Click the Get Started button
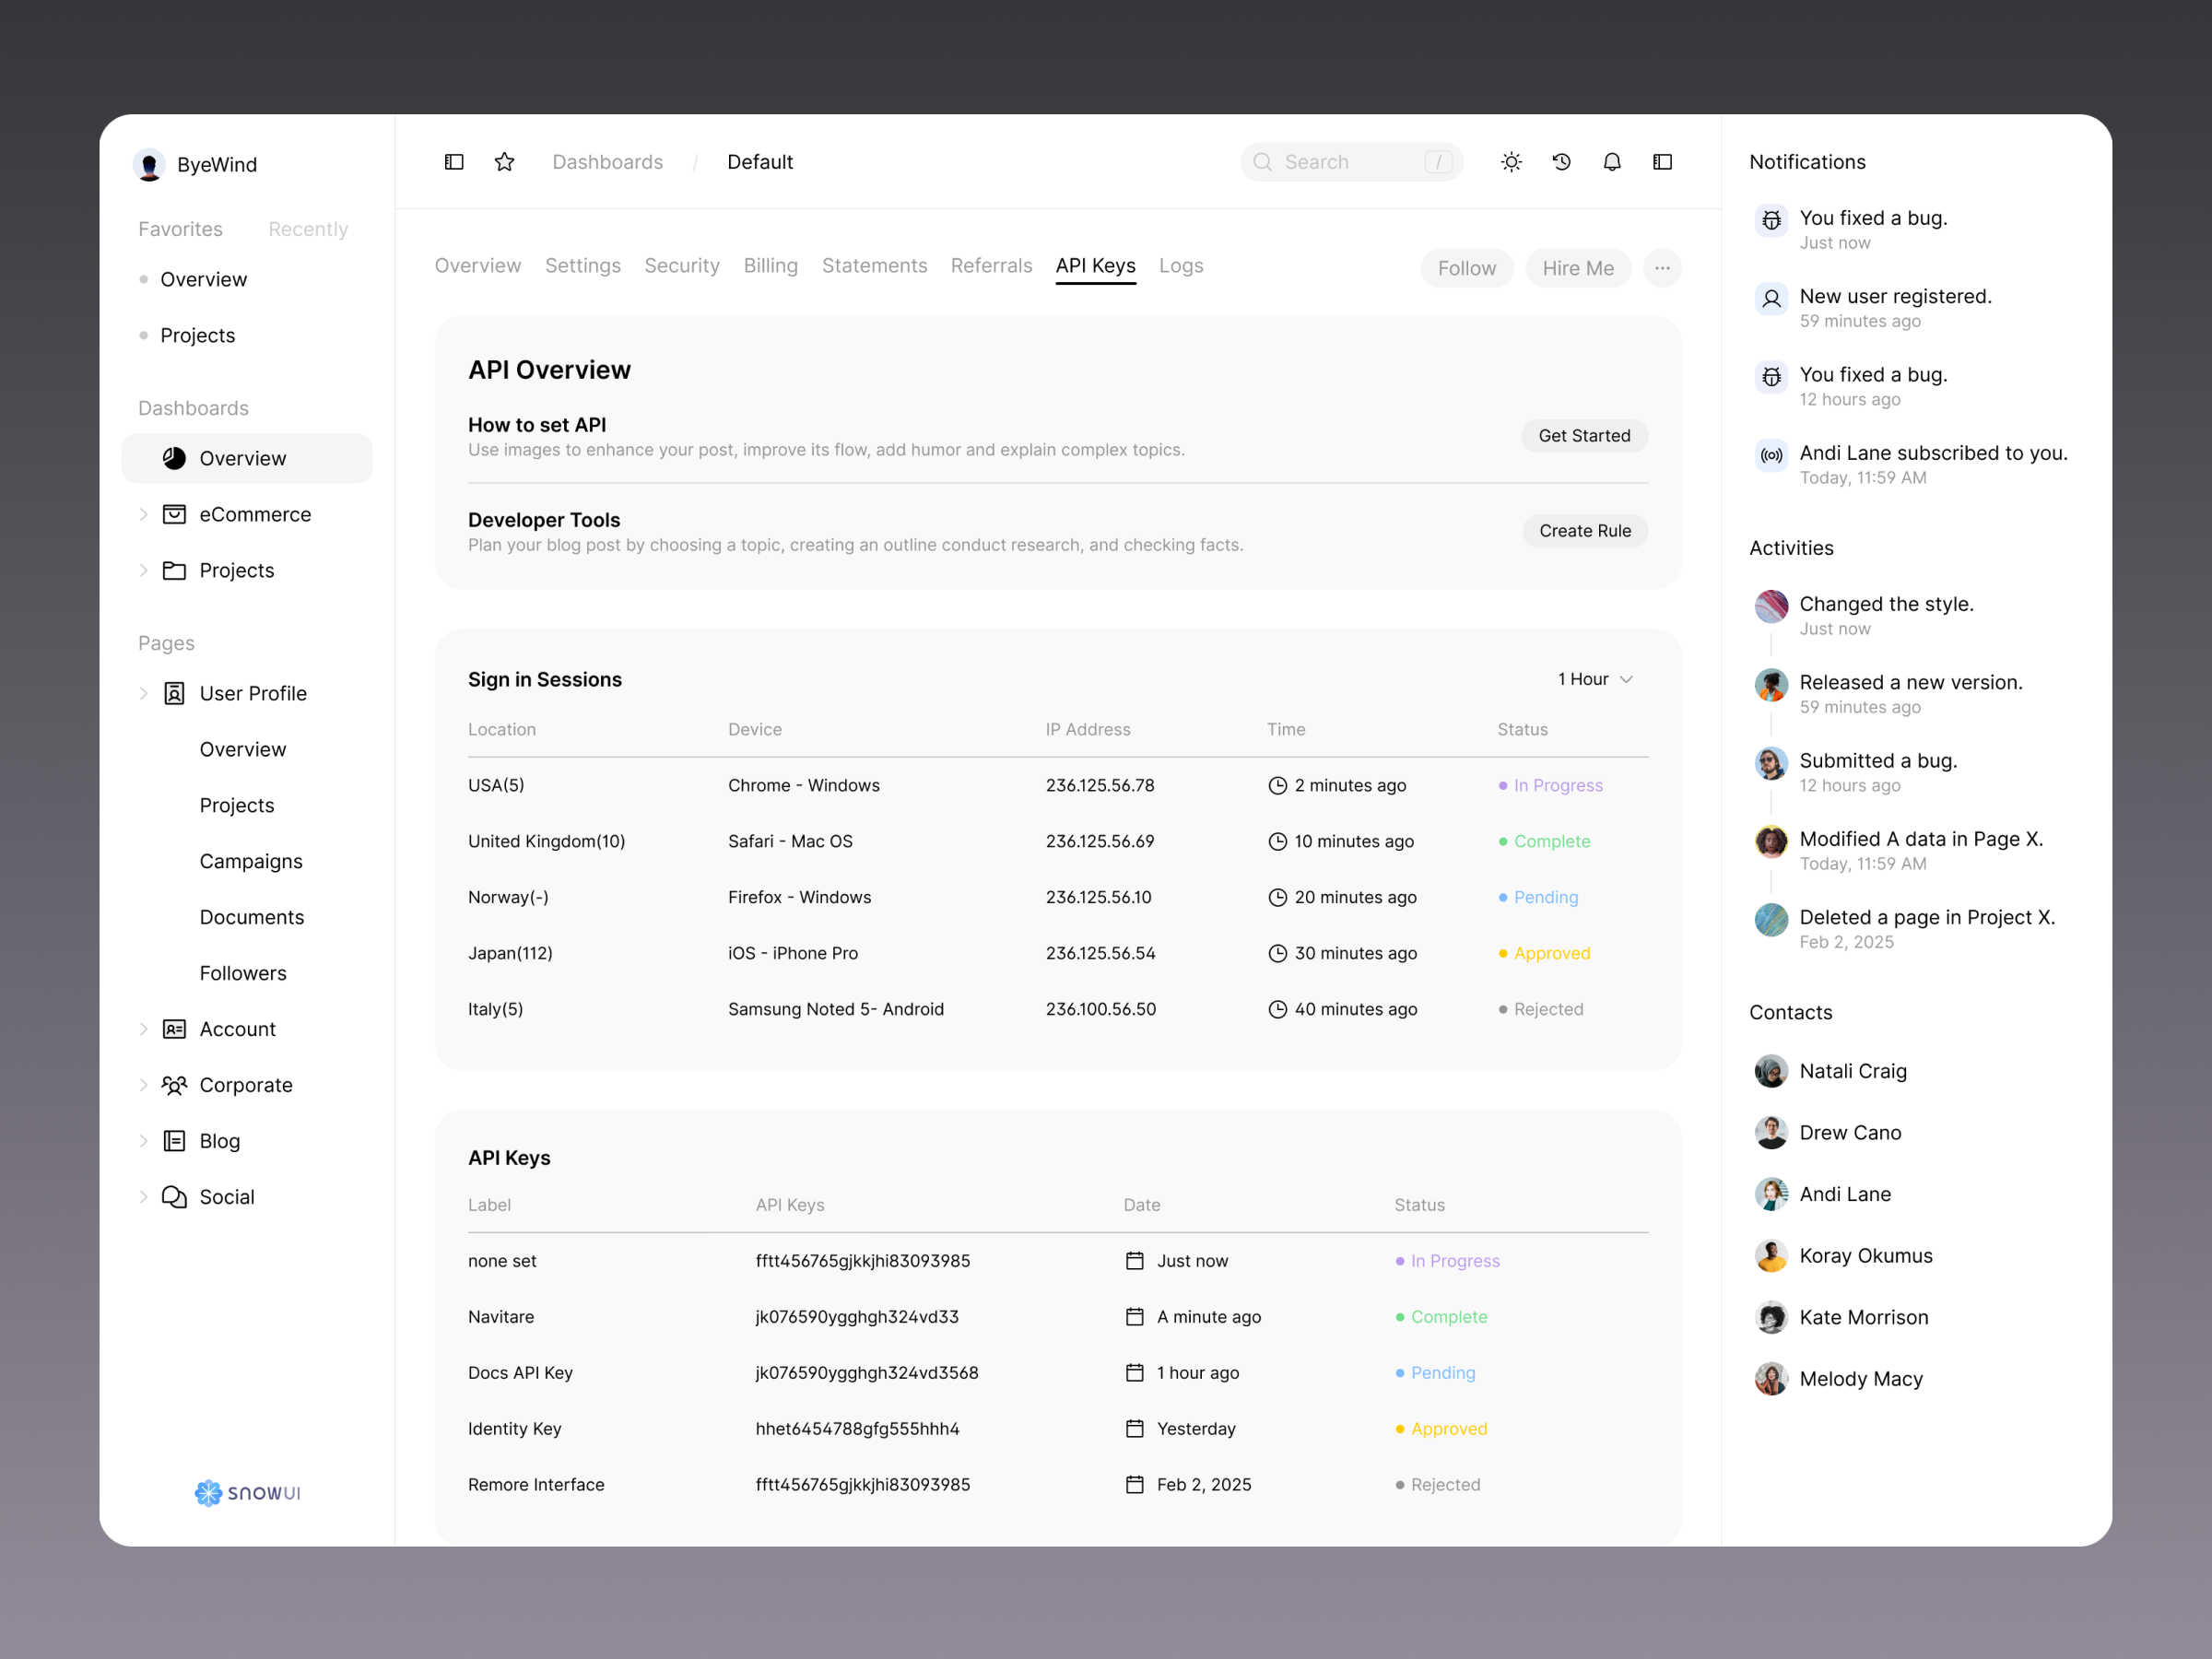The width and height of the screenshot is (2212, 1659). point(1584,435)
